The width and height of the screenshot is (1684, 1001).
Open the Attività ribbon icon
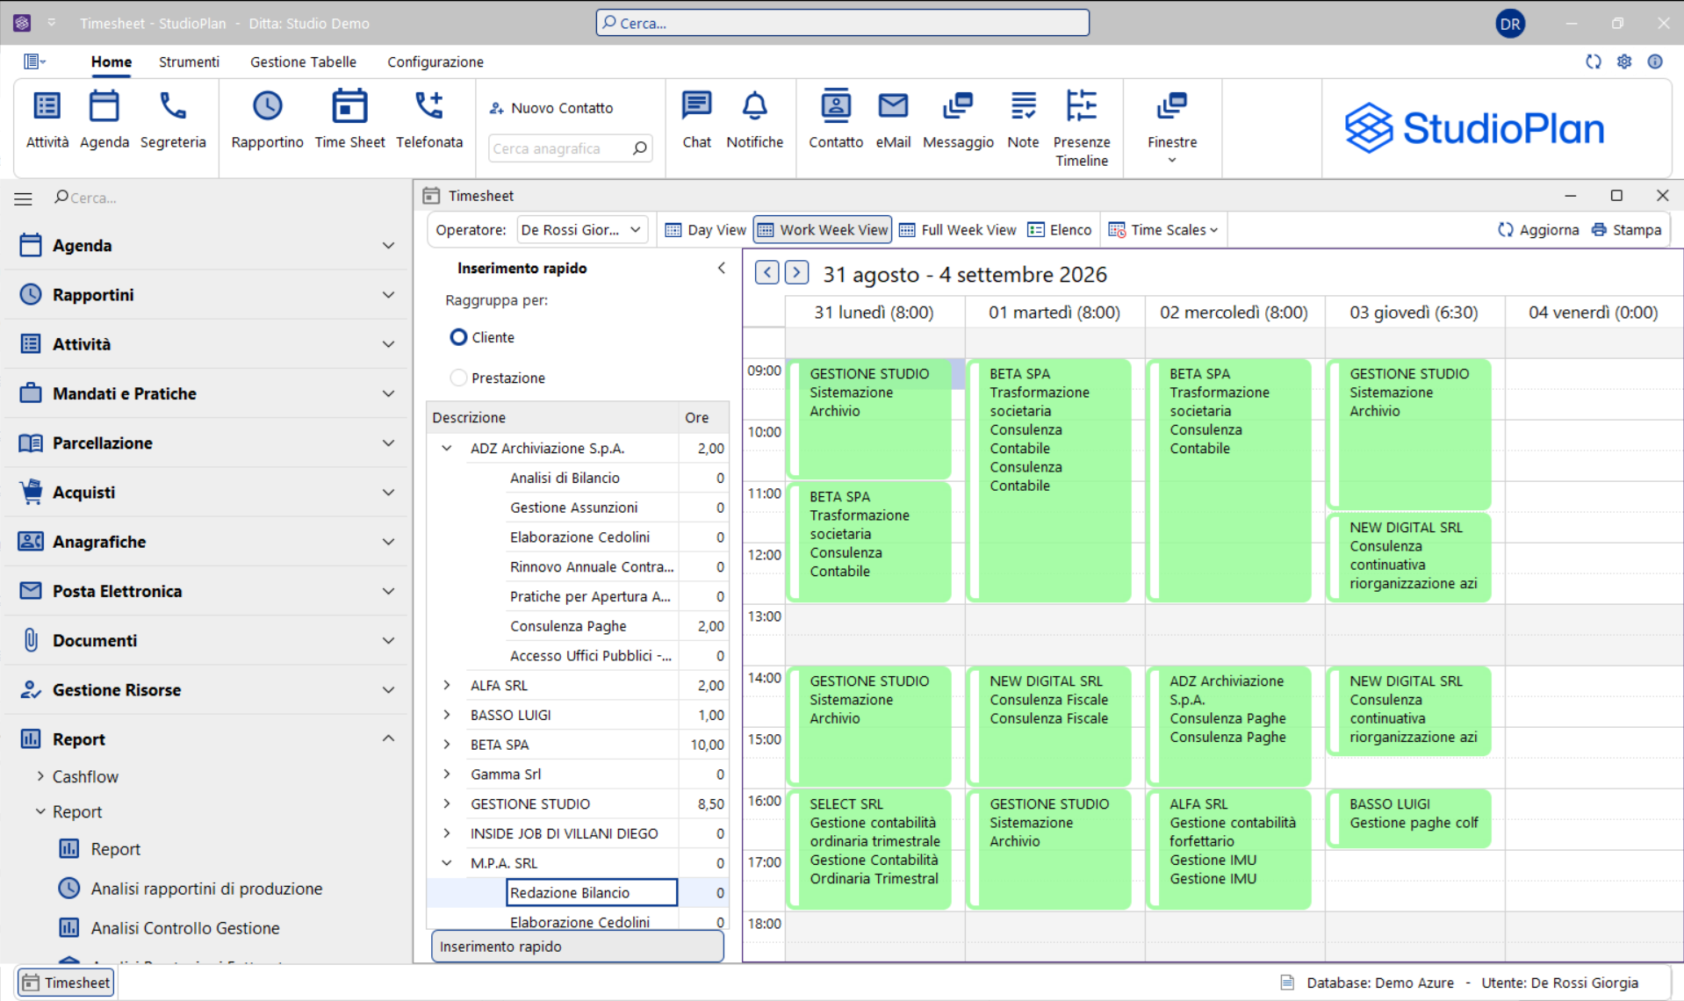coord(47,119)
